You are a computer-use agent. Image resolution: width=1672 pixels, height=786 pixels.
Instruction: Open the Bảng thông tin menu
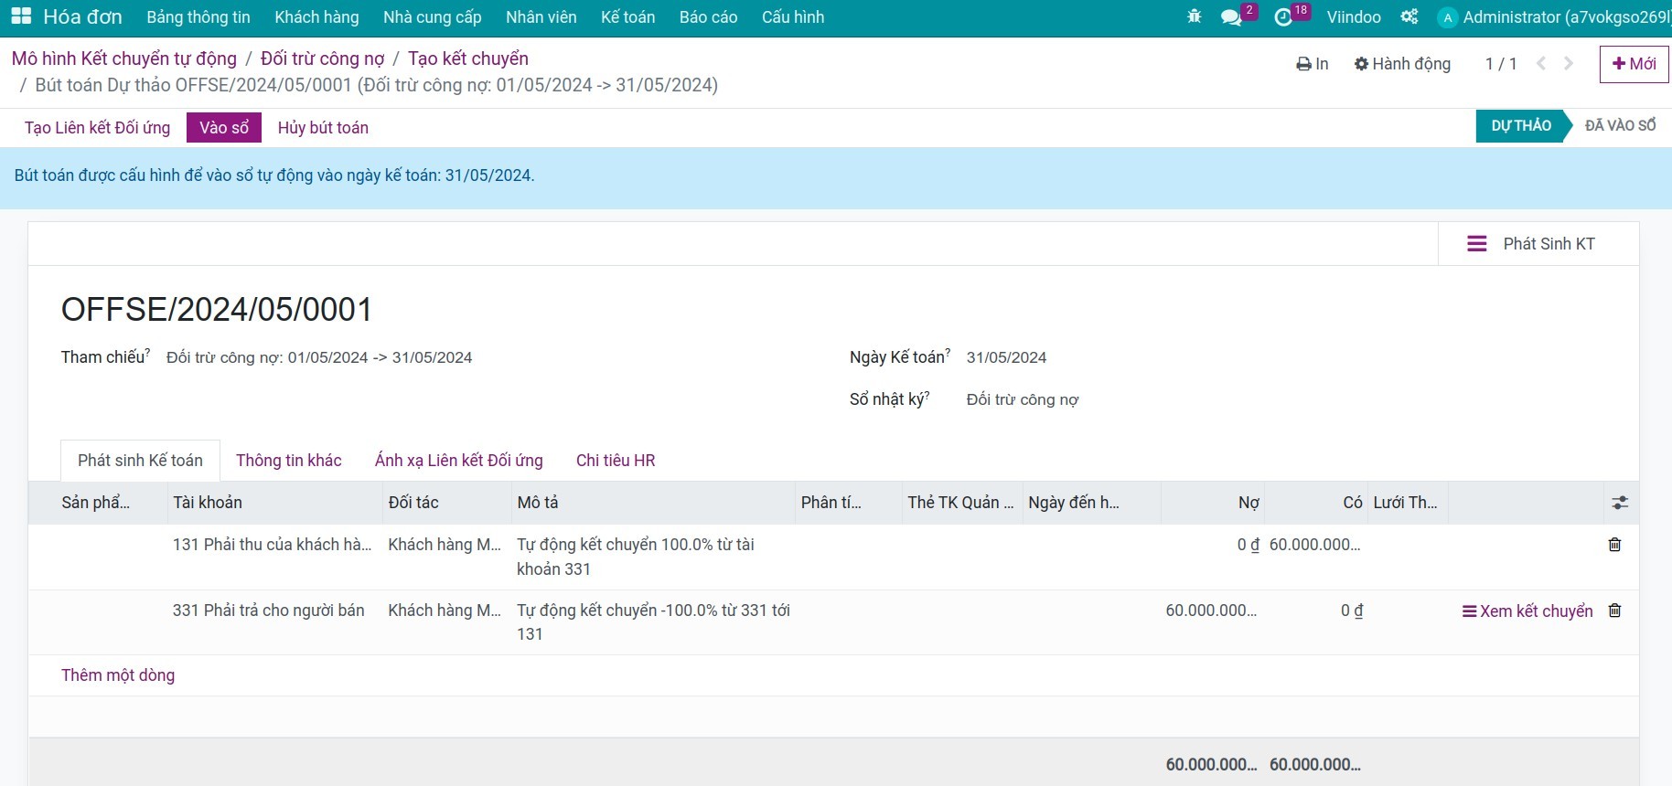[x=198, y=17]
